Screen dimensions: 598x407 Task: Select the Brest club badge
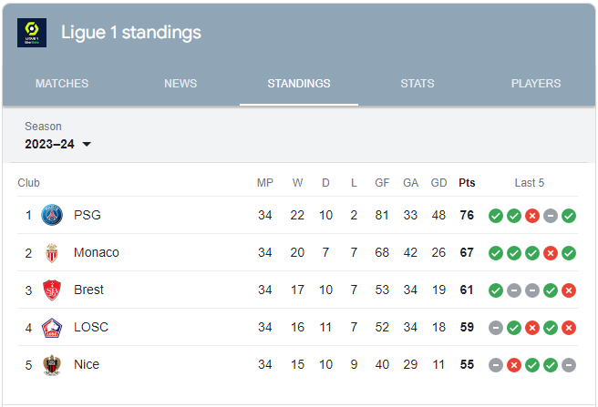coord(52,290)
